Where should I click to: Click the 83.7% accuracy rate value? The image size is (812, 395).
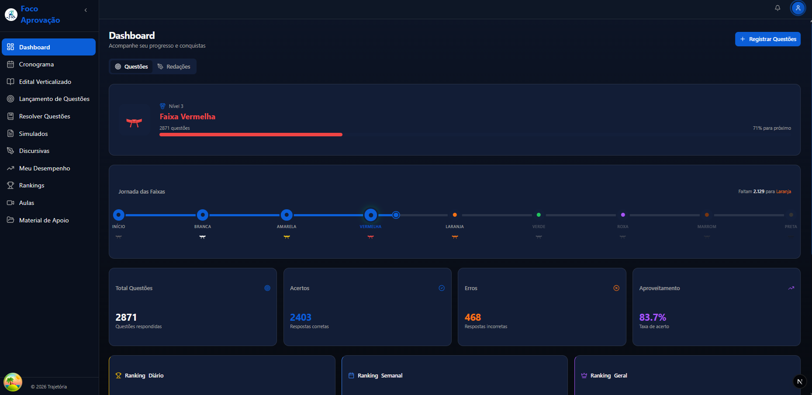(653, 317)
